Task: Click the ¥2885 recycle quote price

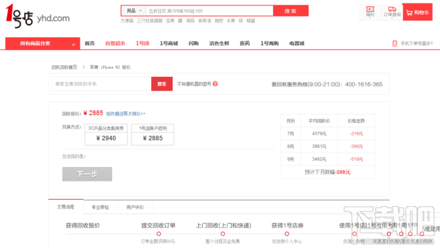Action: click(x=93, y=113)
